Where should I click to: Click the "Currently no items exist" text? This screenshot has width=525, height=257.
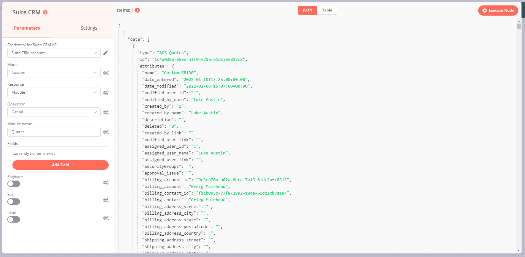point(33,153)
